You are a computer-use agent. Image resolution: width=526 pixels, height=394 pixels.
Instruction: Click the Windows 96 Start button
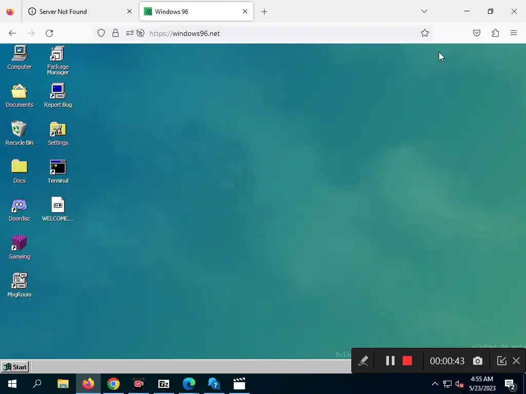coord(15,367)
